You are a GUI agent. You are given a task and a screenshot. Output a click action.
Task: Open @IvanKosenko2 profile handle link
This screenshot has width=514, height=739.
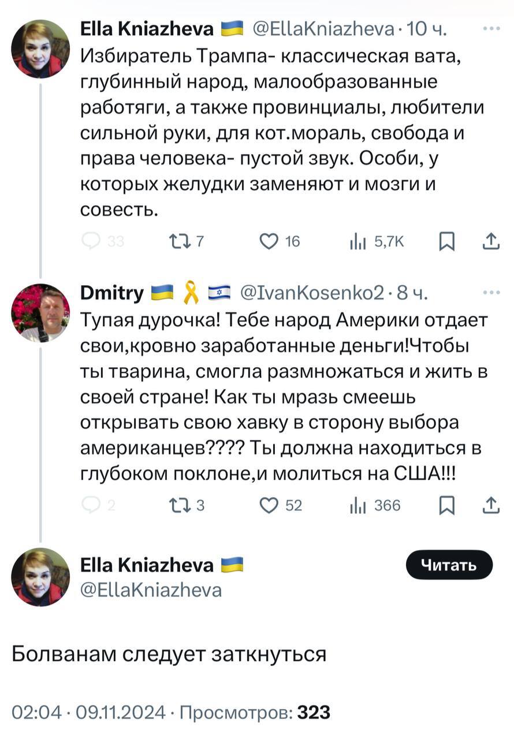point(311,294)
